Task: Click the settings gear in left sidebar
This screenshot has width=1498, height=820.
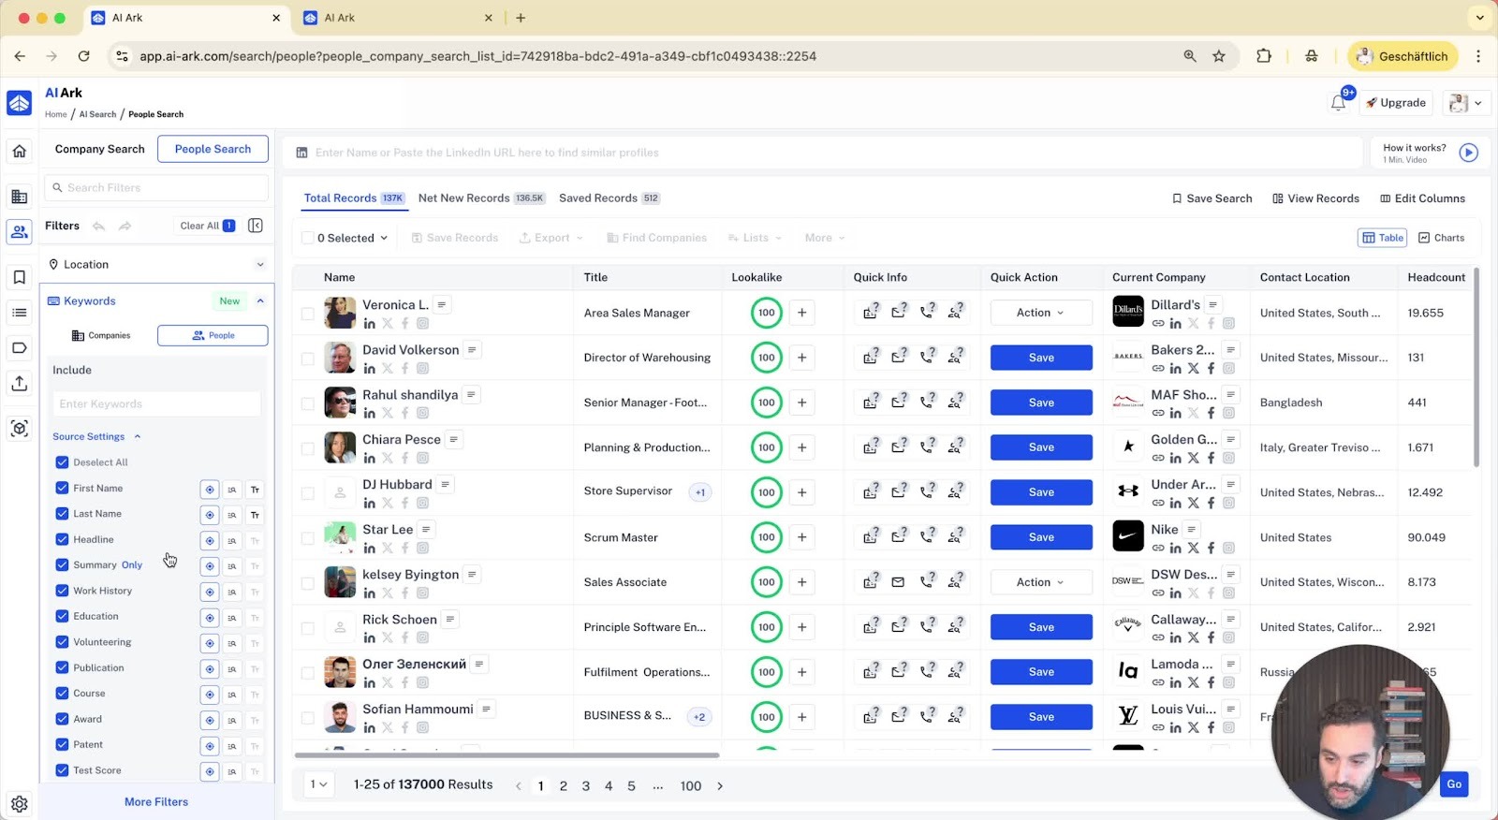Action: [x=19, y=803]
